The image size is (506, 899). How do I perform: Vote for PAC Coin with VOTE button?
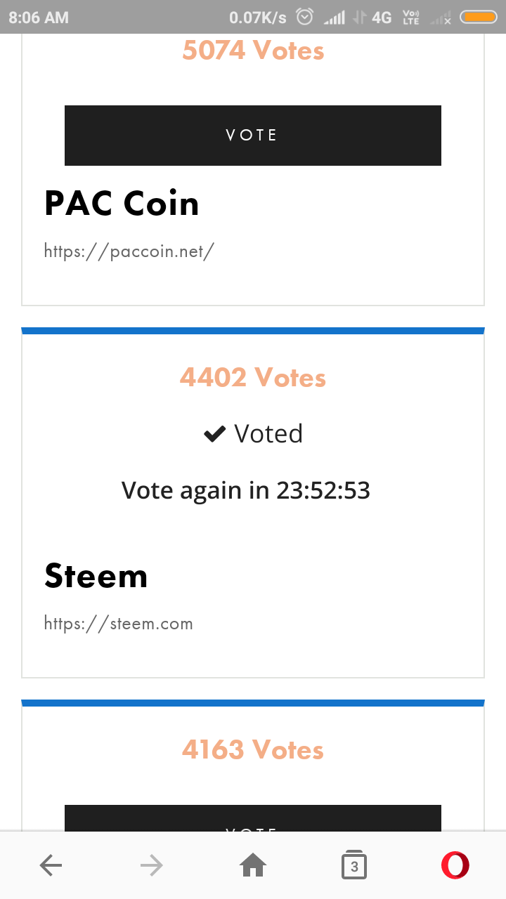(253, 136)
